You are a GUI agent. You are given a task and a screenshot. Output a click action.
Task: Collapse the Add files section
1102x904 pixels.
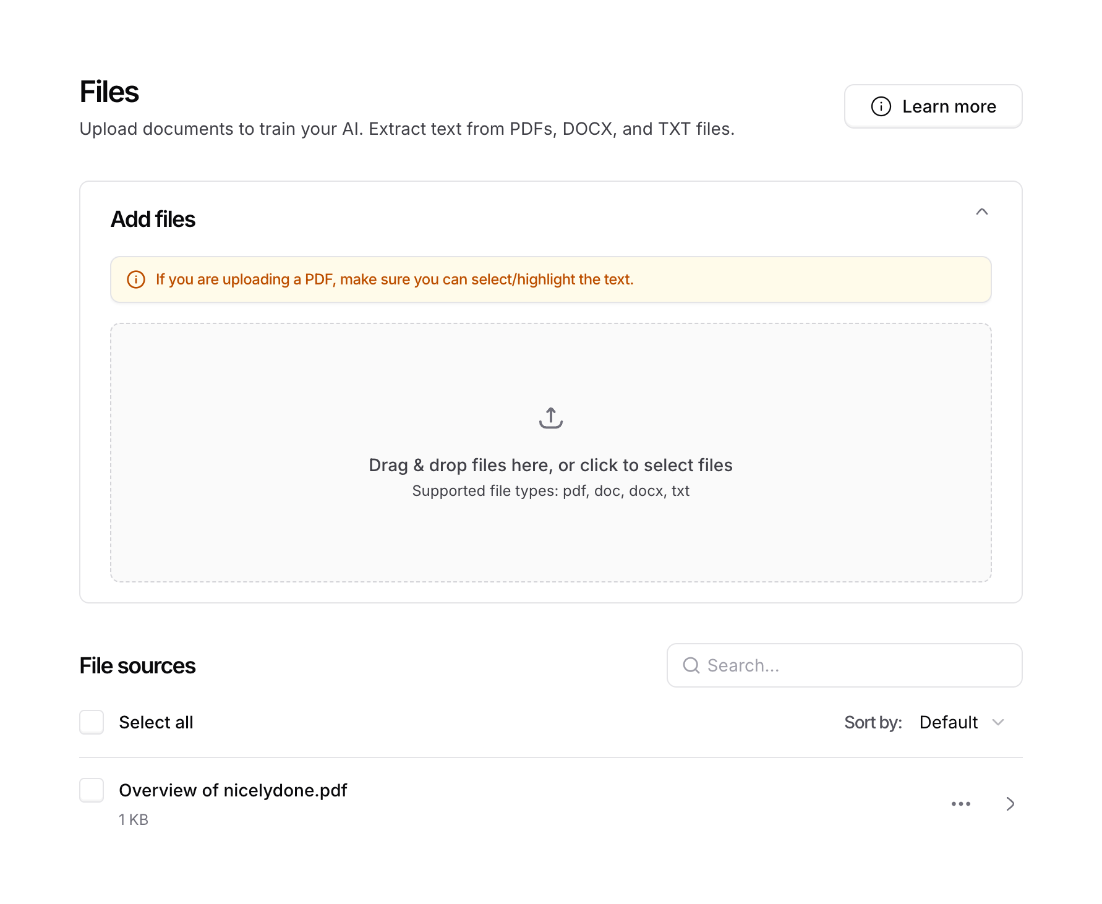tap(981, 212)
